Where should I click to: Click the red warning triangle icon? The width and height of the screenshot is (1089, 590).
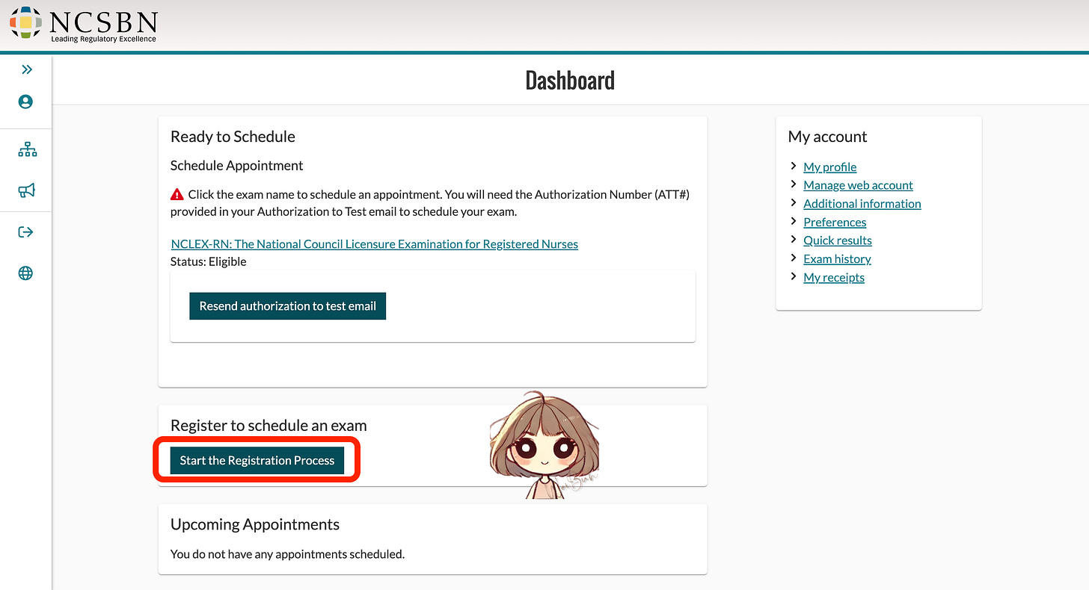177,194
